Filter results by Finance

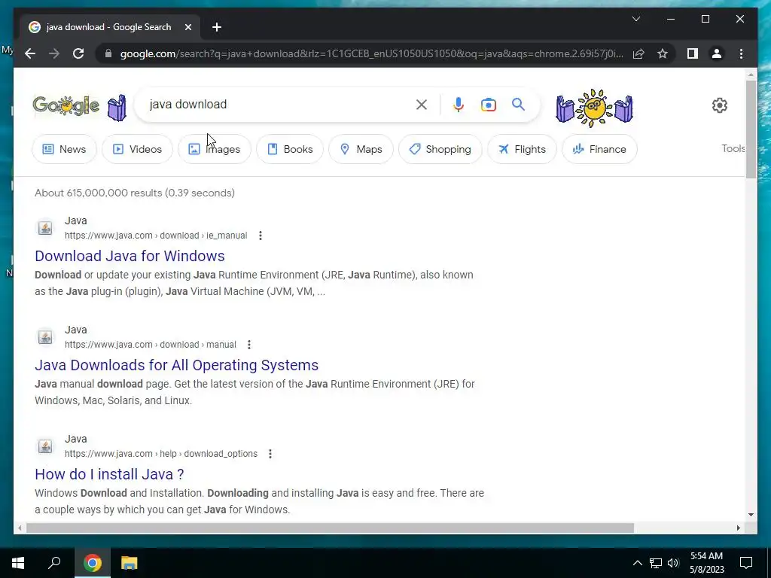coord(599,149)
